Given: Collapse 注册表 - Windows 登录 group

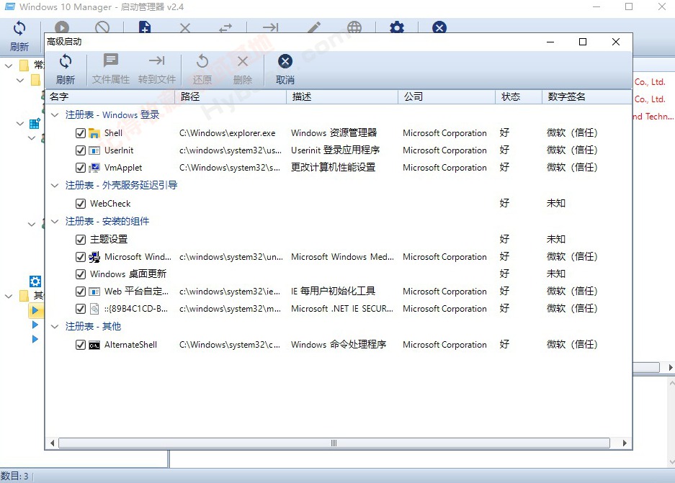Looking at the screenshot, I should point(55,115).
